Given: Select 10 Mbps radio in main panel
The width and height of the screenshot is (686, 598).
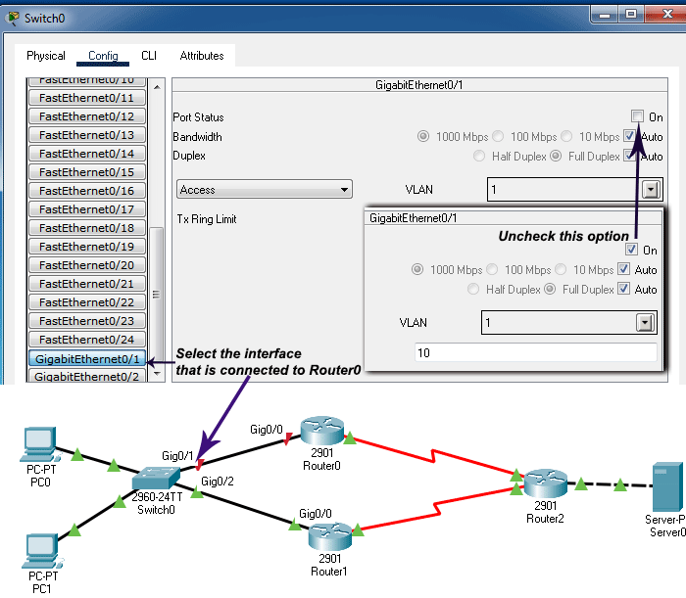Looking at the screenshot, I should 566,136.
